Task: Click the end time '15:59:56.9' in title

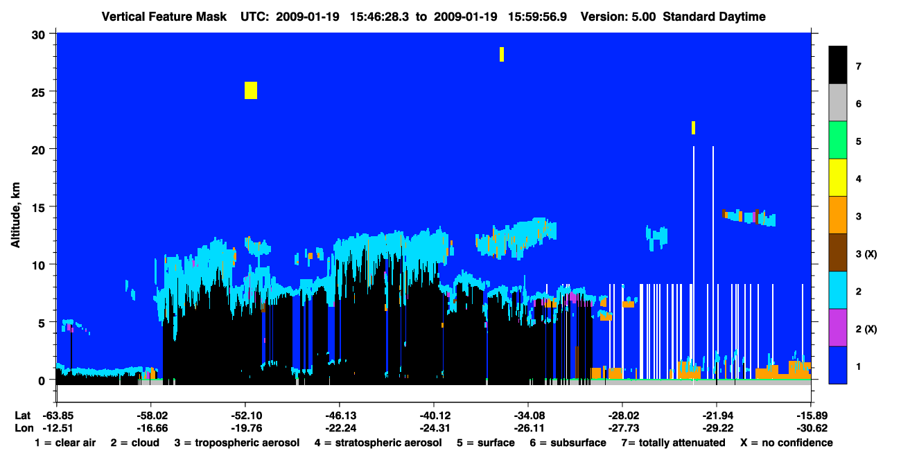Action: pyautogui.click(x=537, y=17)
